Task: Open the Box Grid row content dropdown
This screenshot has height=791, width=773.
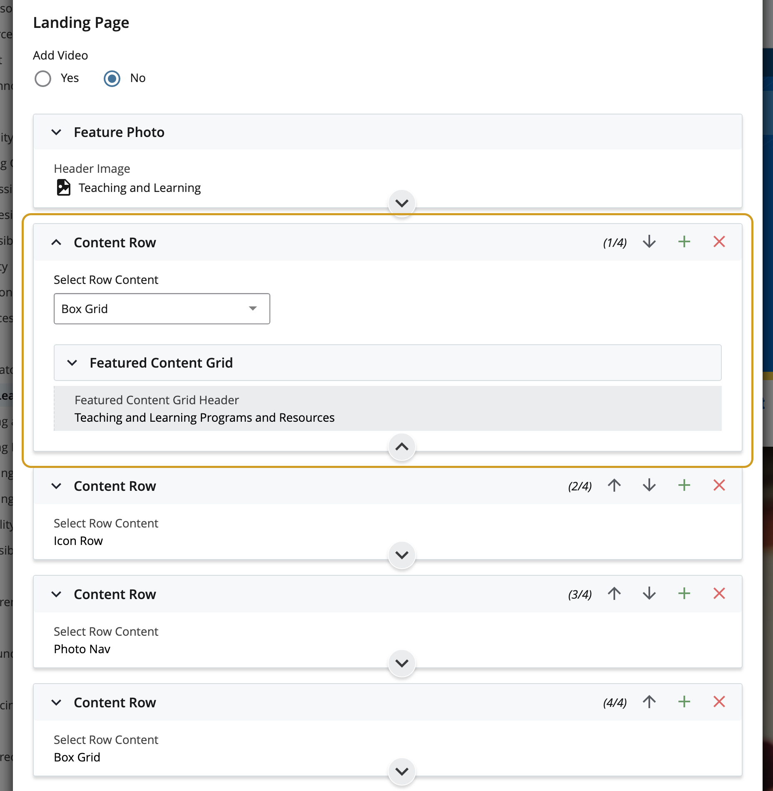Action: tap(162, 309)
